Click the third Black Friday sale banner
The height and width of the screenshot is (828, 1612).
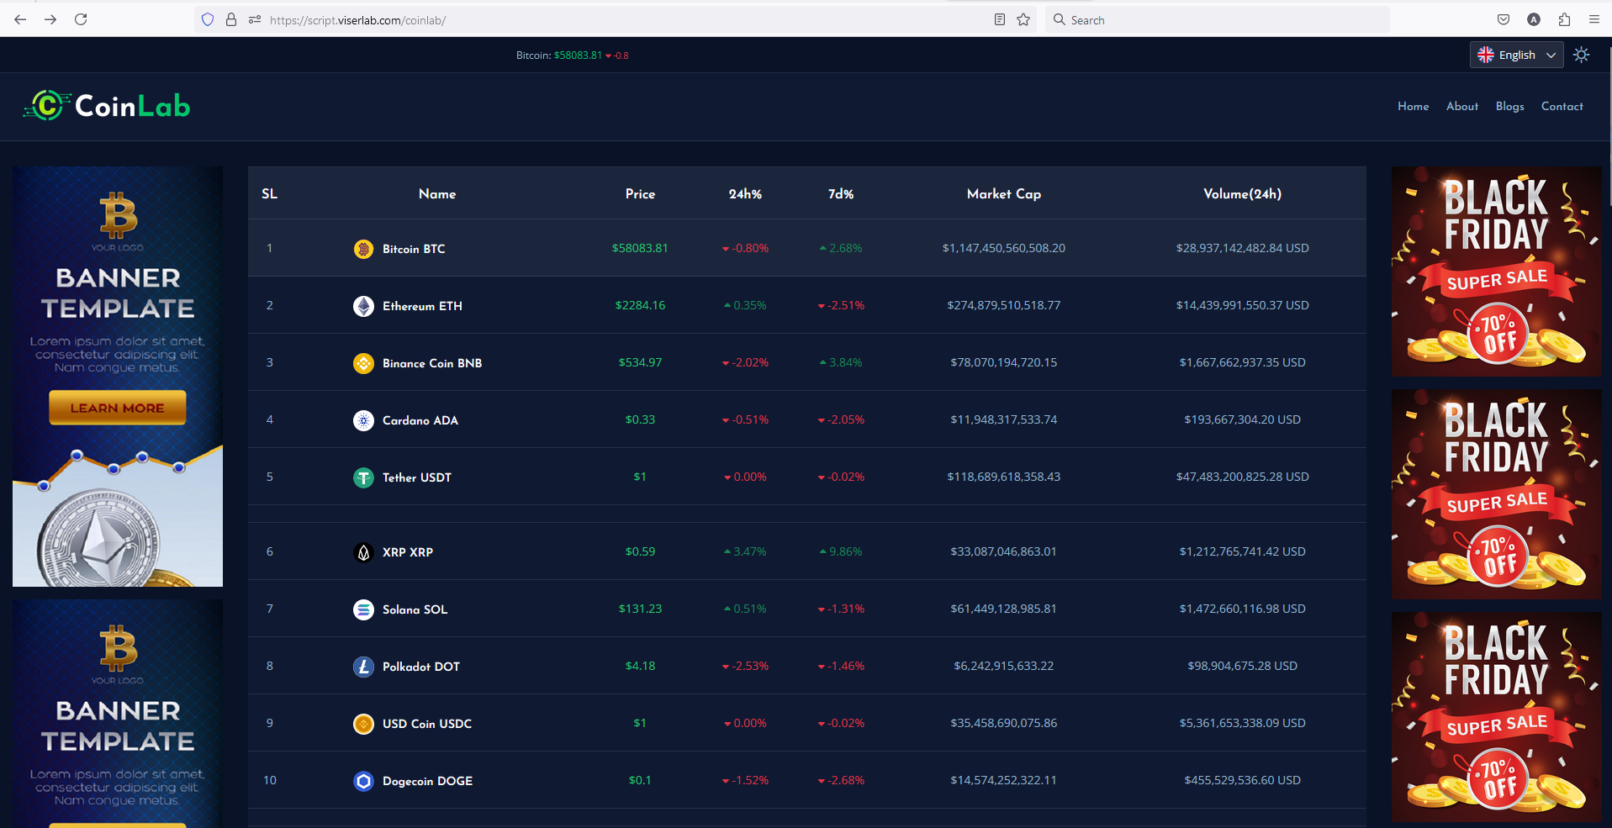1497,717
